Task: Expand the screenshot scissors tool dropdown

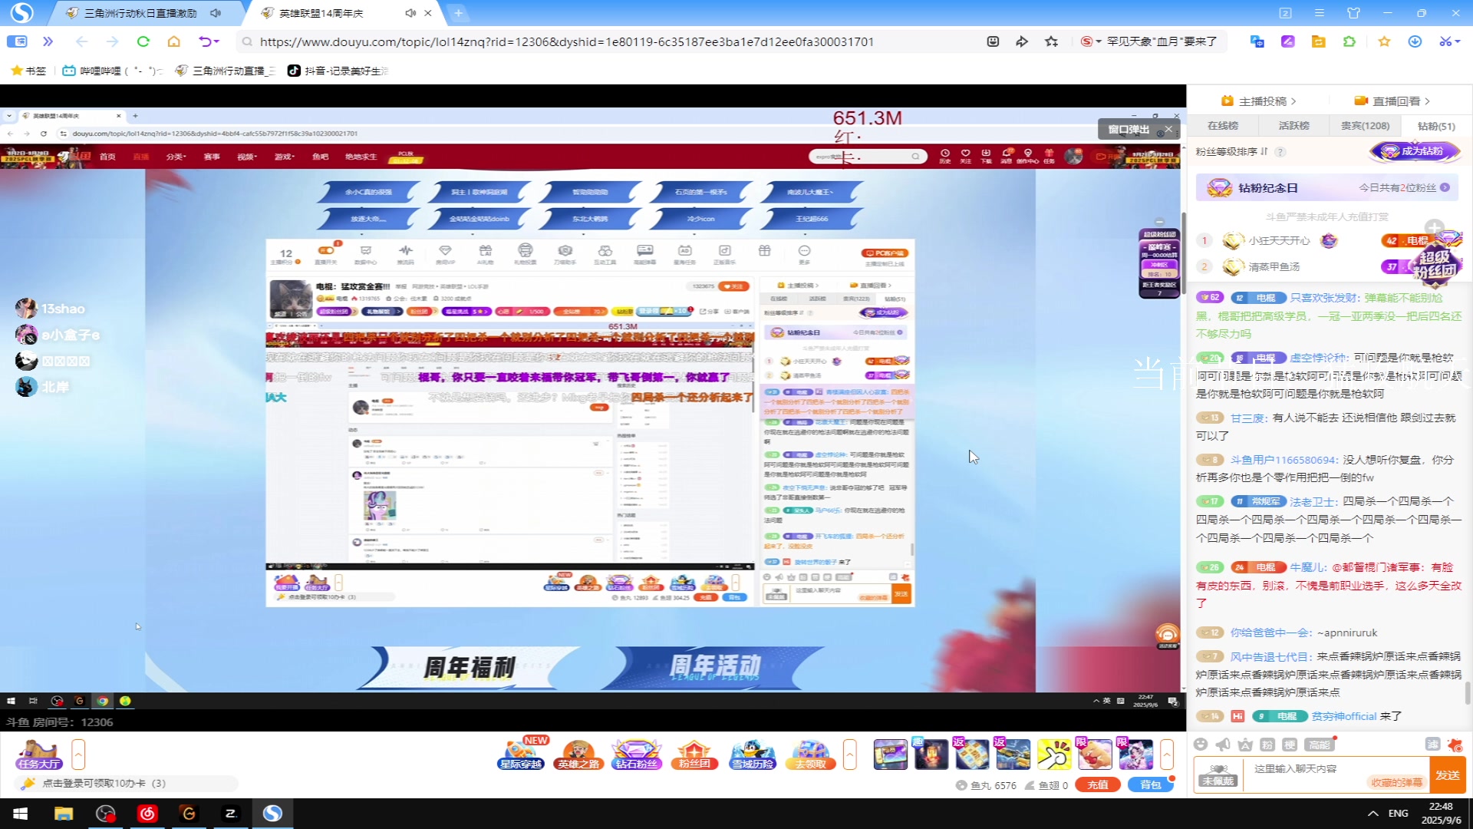Action: point(1458,41)
